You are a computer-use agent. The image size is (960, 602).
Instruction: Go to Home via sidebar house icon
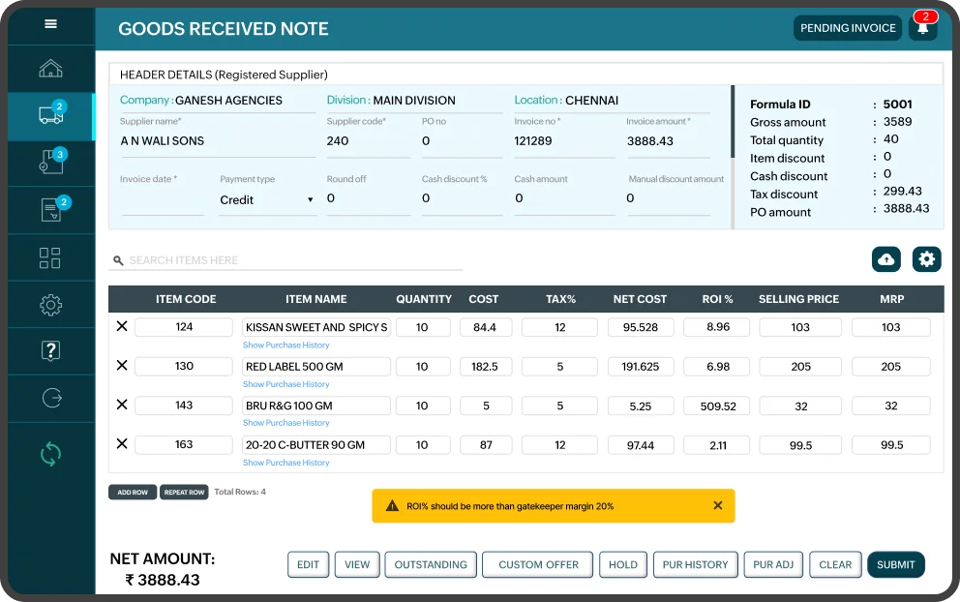(x=50, y=69)
